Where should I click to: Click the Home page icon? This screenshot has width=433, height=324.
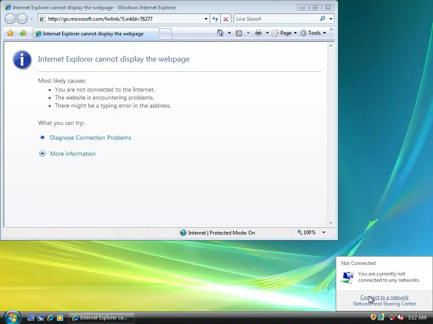click(x=220, y=33)
